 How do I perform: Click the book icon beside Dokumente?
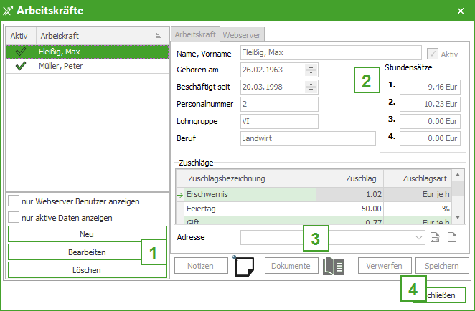pyautogui.click(x=334, y=265)
